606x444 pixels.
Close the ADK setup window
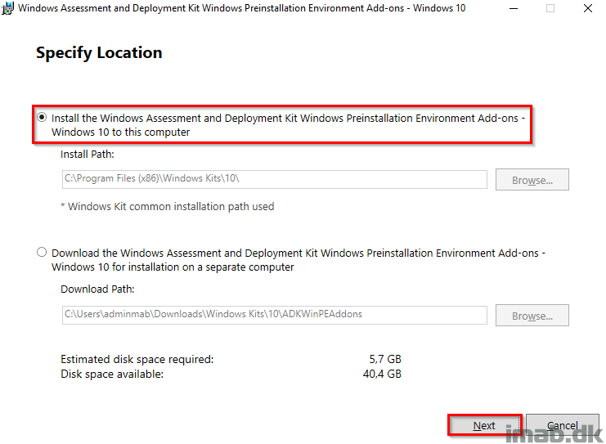click(x=588, y=8)
